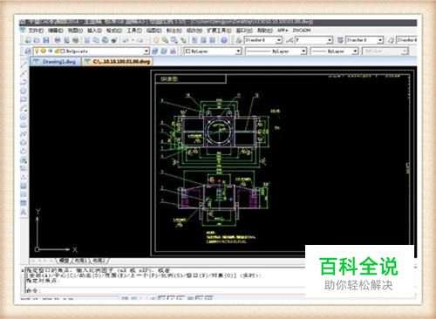
Task: Click the Open file icon
Action: click(x=37, y=40)
